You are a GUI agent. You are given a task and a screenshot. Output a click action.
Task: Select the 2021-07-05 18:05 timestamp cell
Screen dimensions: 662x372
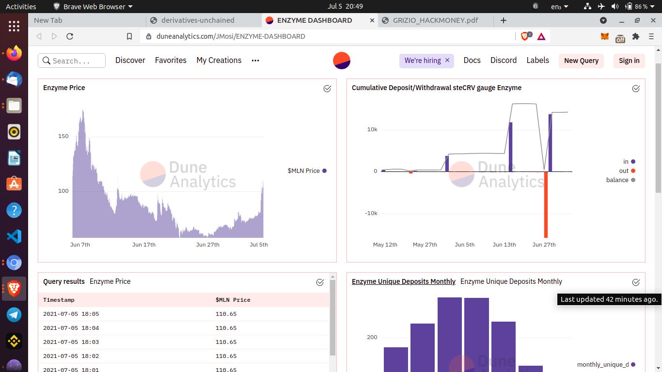tap(71, 314)
